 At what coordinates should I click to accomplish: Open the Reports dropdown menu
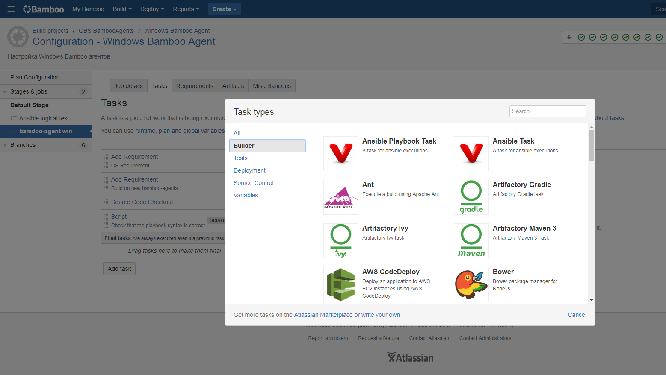click(186, 9)
